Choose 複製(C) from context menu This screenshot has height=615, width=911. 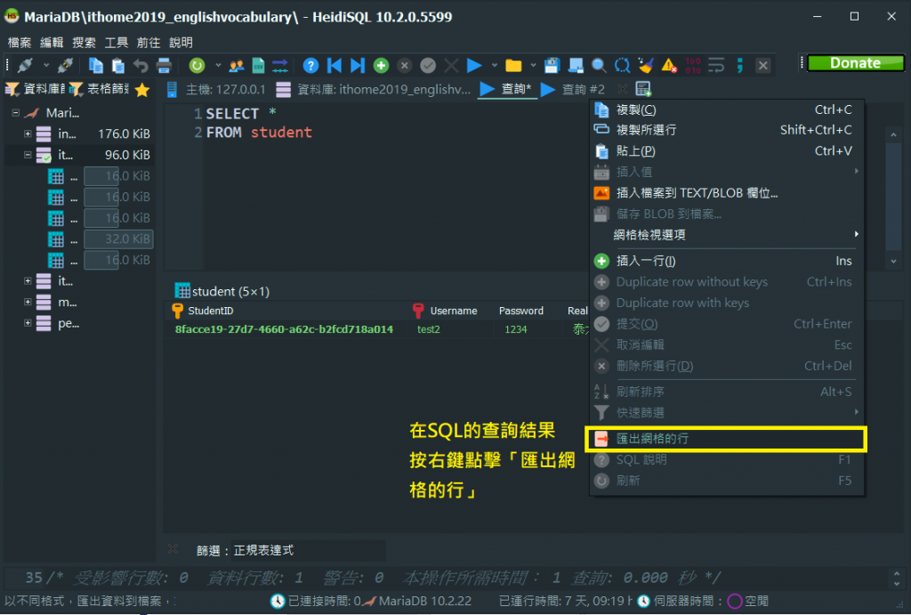point(726,109)
